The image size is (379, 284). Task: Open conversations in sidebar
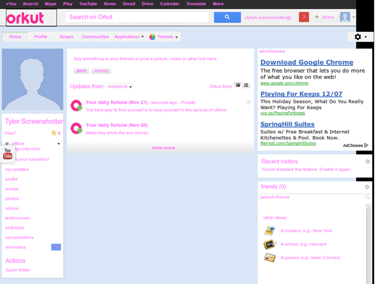19,238
